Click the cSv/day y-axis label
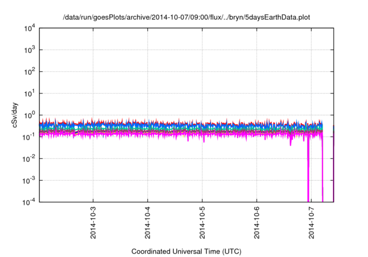Screen dimensions: 368x257 (x=15, y=115)
